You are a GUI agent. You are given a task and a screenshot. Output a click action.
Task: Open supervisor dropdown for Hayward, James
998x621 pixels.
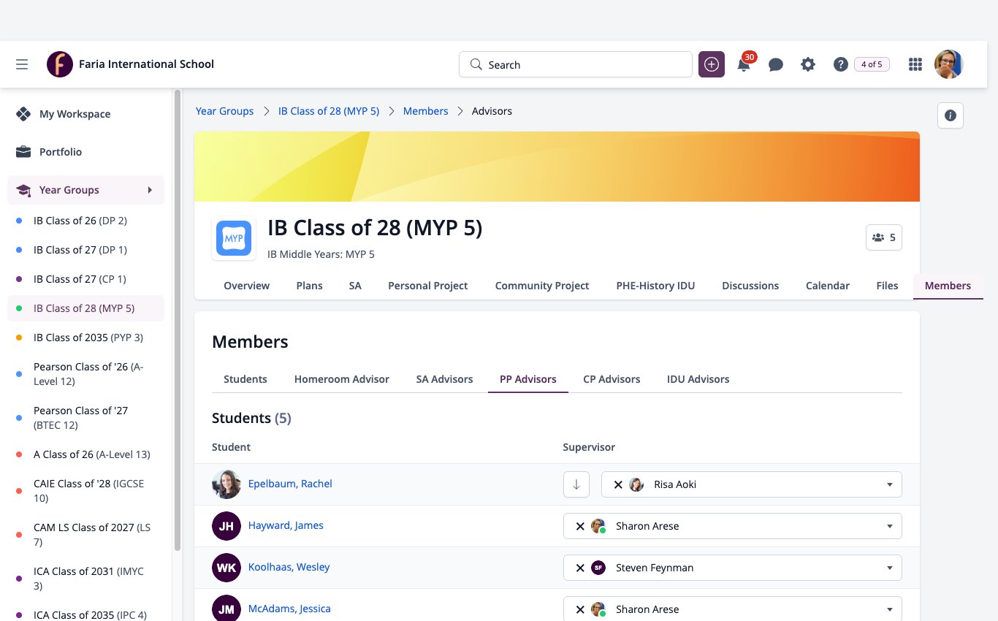(x=889, y=526)
